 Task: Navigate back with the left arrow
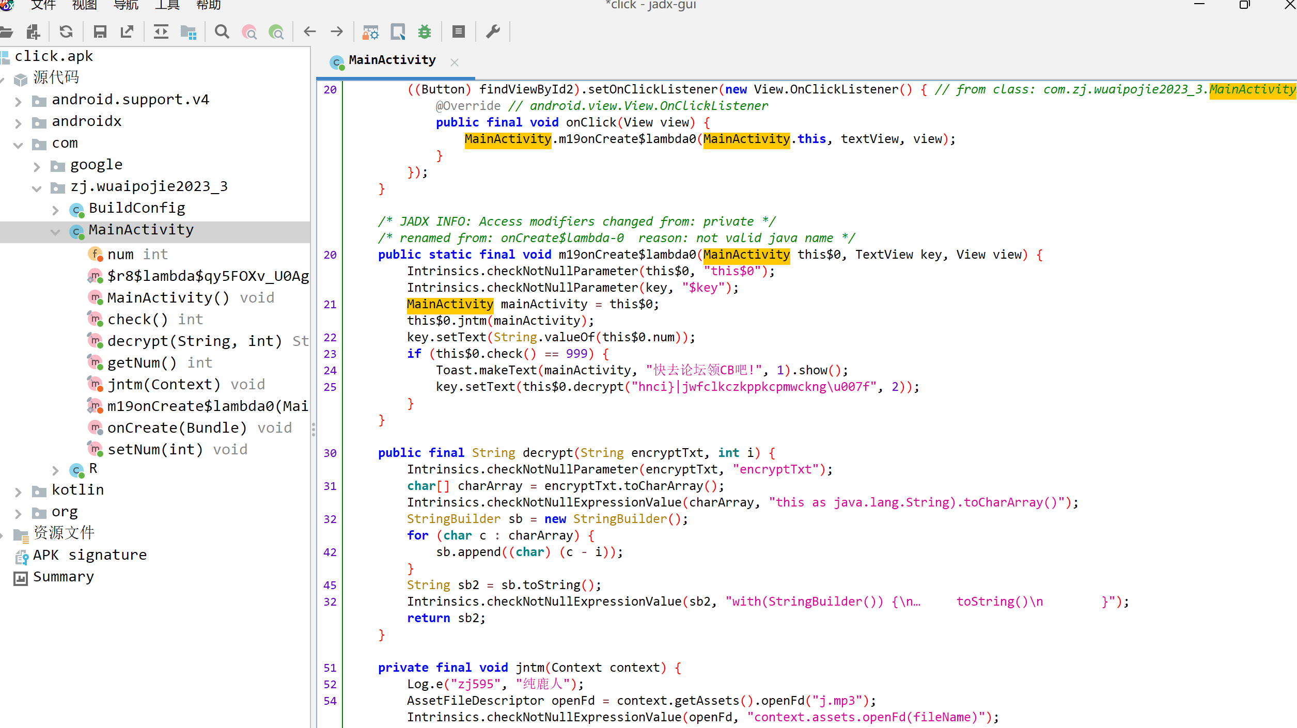pos(310,32)
